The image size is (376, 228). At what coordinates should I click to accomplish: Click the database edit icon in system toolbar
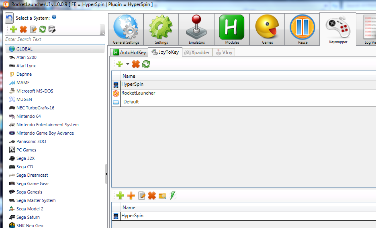point(52,29)
